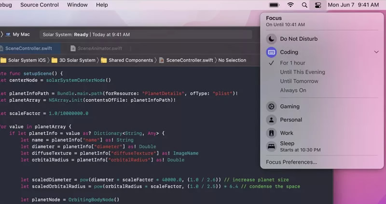Click the Solar System iOS folder icon

3,60
